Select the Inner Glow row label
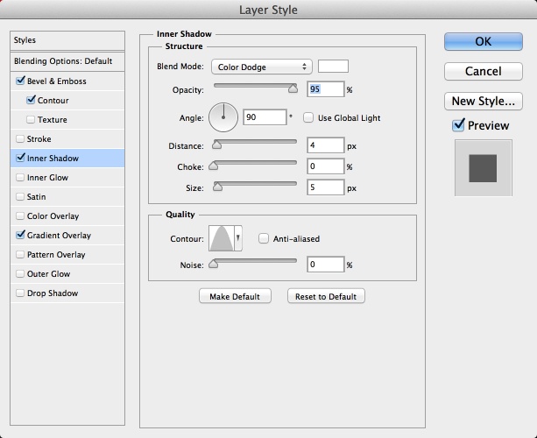This screenshot has height=438, width=537. (x=47, y=178)
